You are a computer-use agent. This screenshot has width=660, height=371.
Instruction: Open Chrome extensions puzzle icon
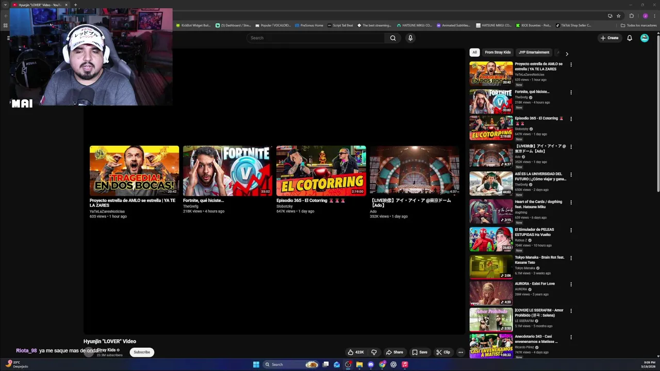pos(632,15)
